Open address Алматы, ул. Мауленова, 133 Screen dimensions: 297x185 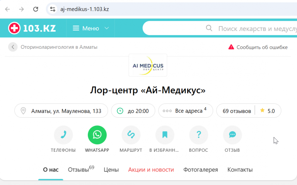(61, 111)
